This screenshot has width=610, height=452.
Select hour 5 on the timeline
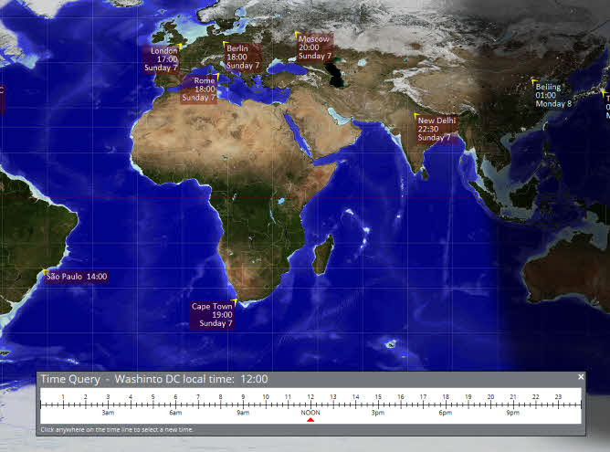coord(153,397)
